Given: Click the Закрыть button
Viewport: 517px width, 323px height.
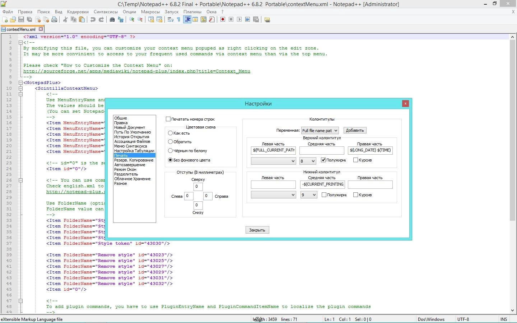Looking at the screenshot, I should (x=257, y=230).
